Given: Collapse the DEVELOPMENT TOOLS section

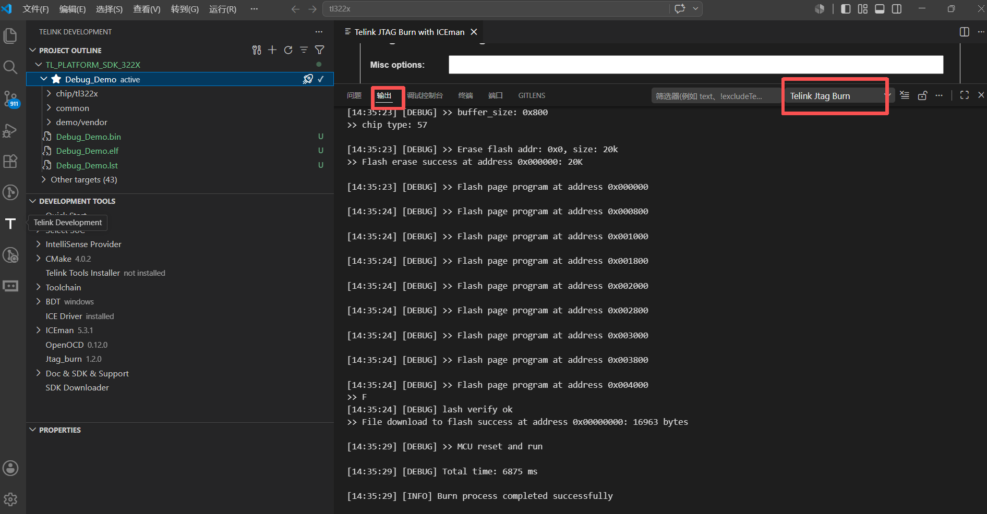Looking at the screenshot, I should point(33,201).
